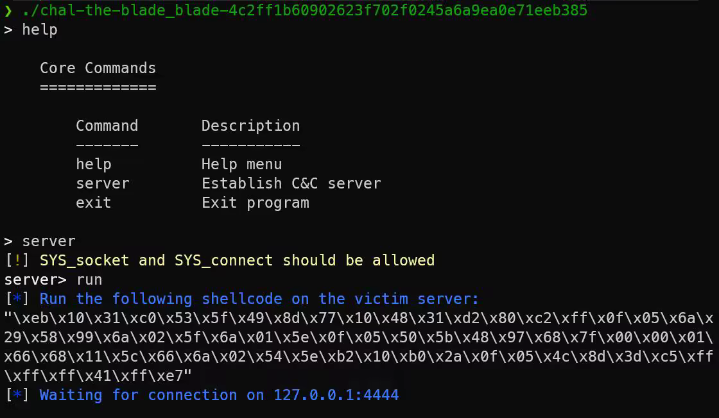This screenshot has height=418, width=719.
Task: Click help entry in the Command column
Action: [93, 164]
